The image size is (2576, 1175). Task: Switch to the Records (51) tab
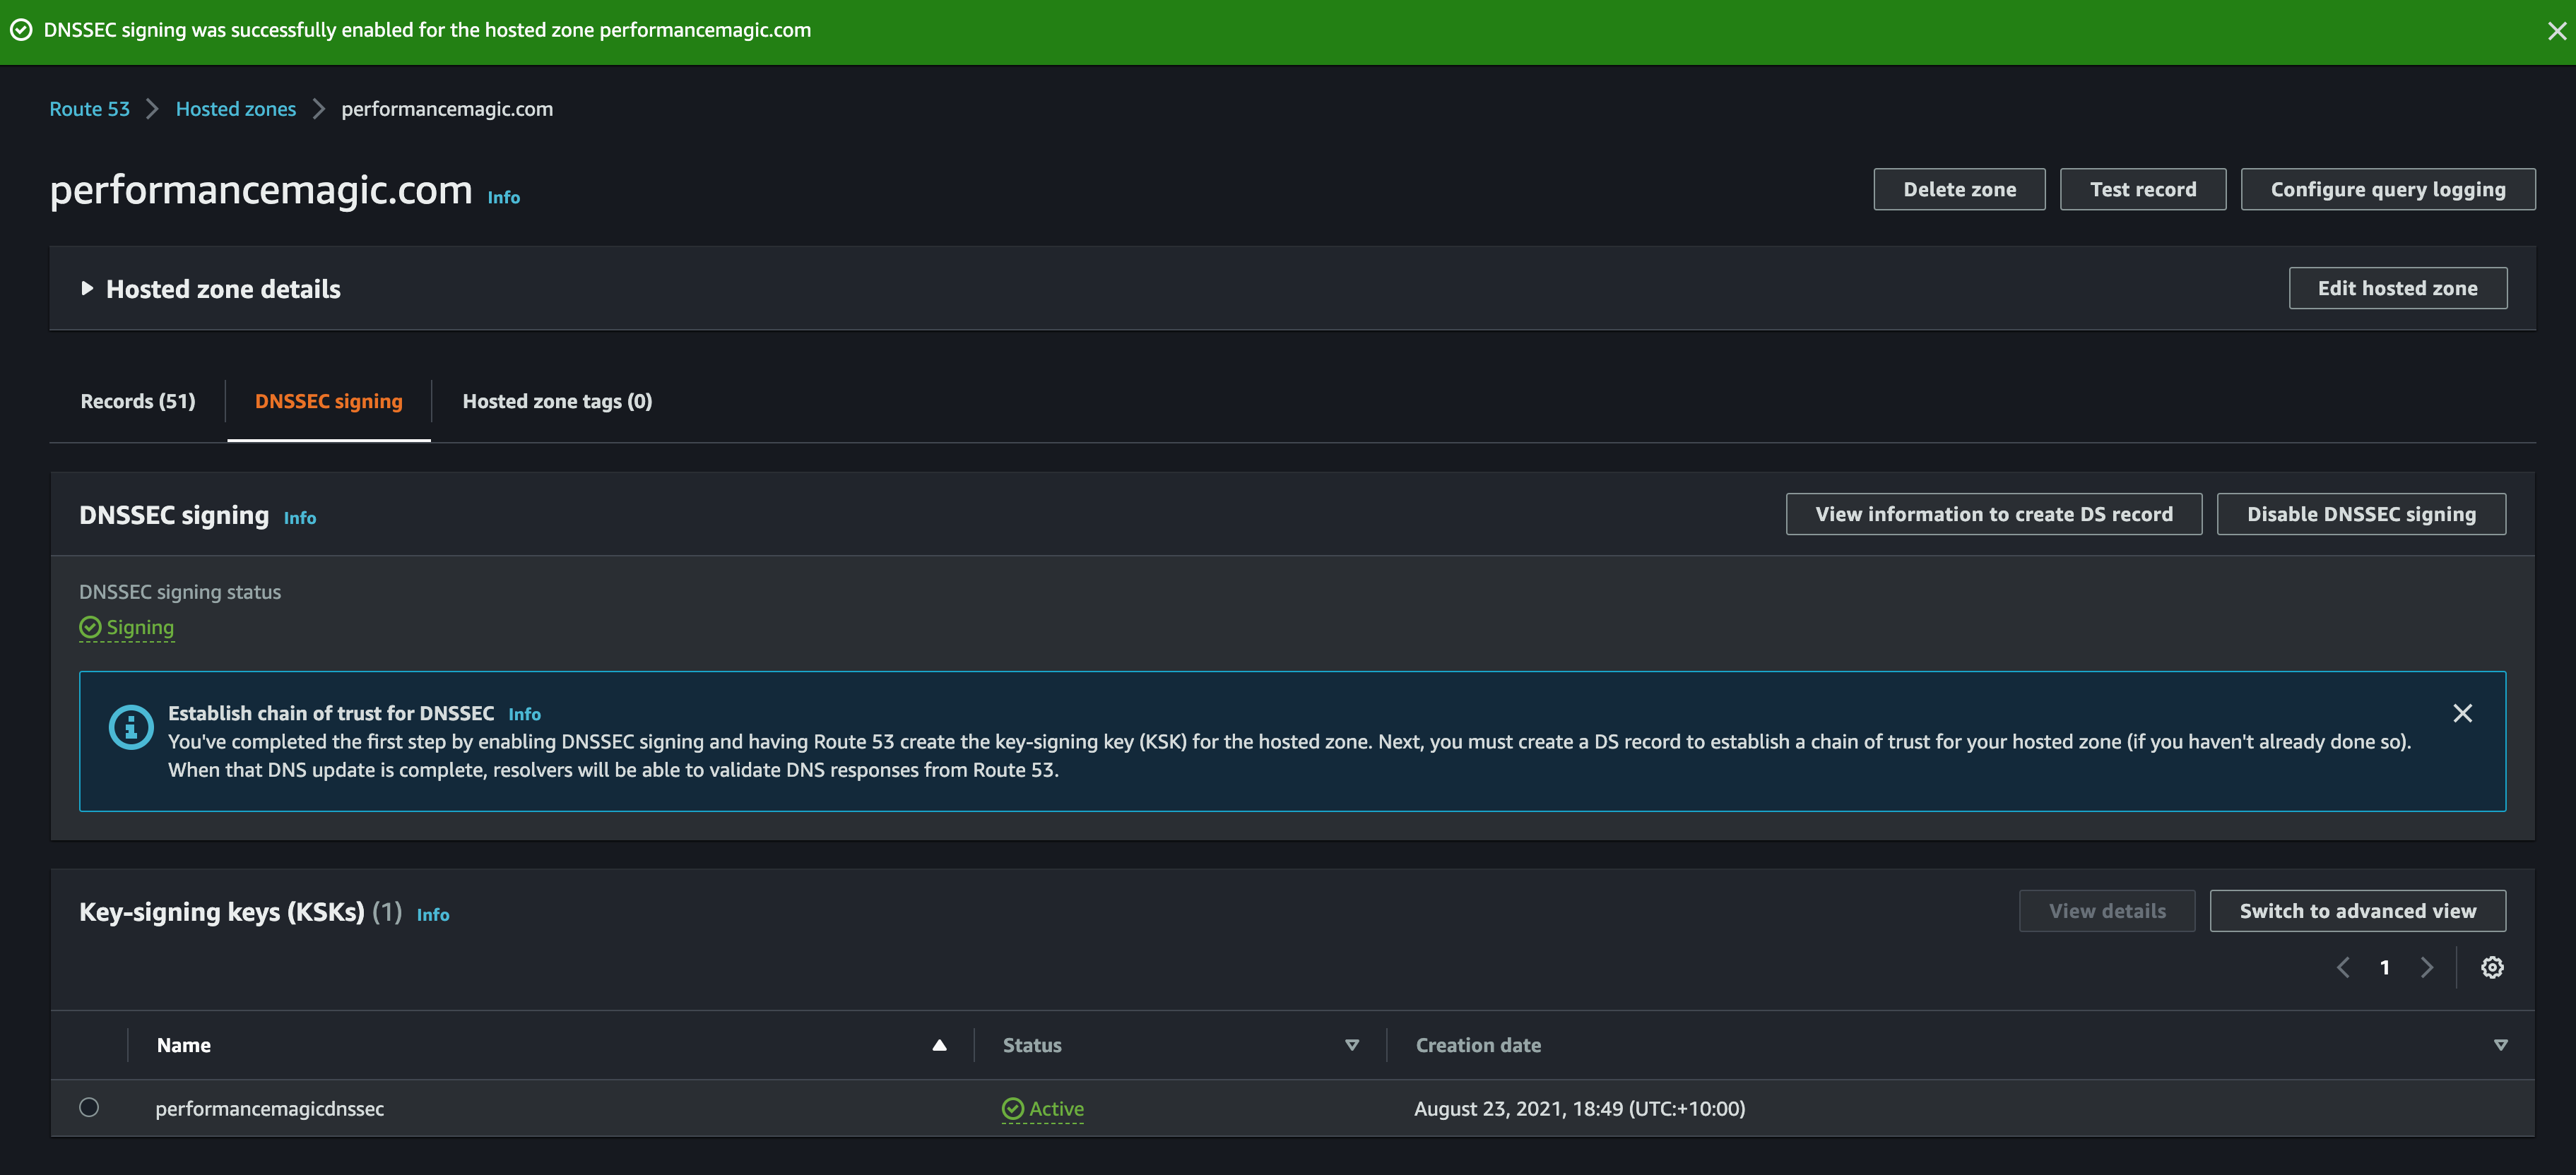(138, 402)
